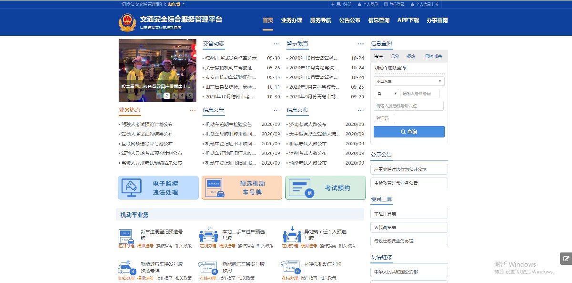Open the 小型汽车 vehicle type dropdown
Screen dimensions: 572x283
409,81
